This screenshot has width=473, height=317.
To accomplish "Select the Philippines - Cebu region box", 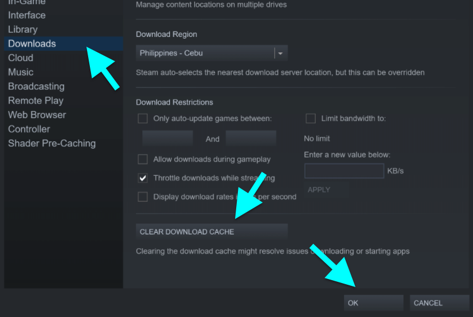I will tap(212, 53).
